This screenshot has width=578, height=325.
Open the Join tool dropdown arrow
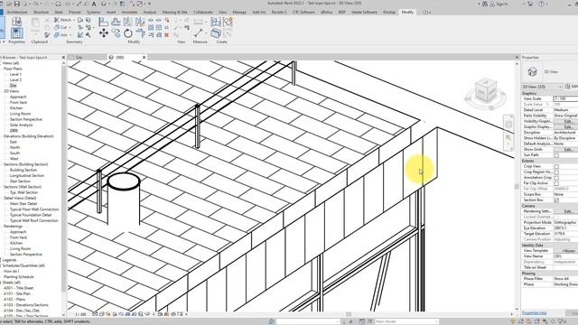point(70,35)
